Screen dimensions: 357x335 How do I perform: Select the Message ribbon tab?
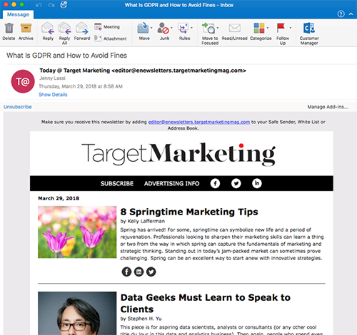pos(18,14)
